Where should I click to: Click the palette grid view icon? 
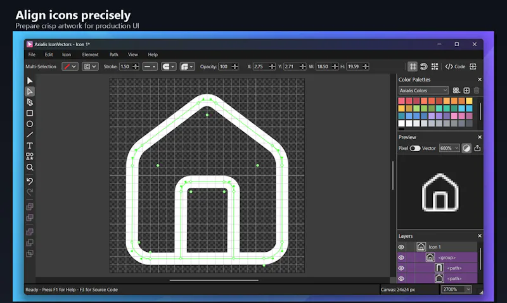(456, 90)
